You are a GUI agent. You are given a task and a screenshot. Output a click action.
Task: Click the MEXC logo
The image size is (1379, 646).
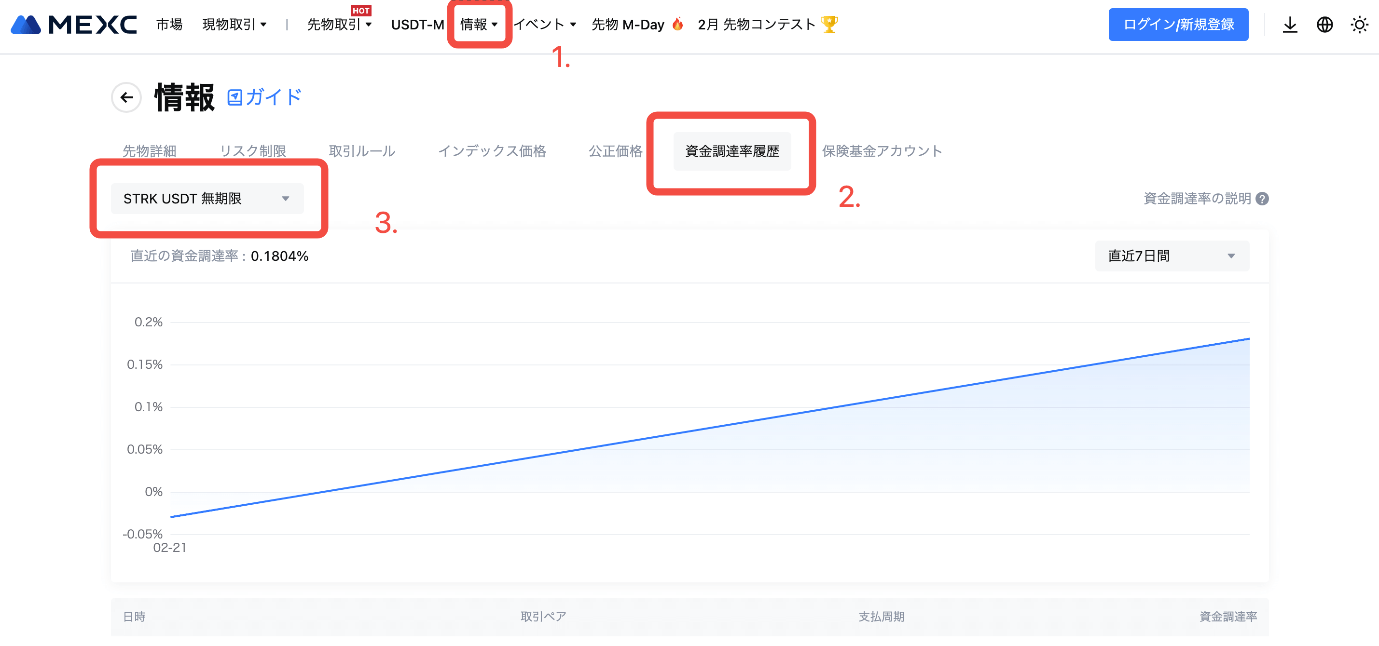coord(73,25)
